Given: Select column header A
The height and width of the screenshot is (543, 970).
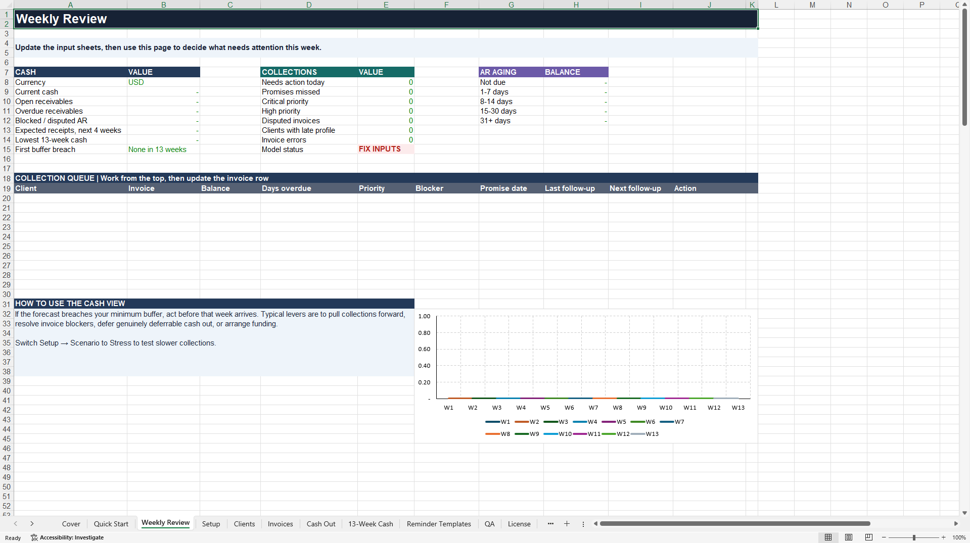Looking at the screenshot, I should (x=70, y=5).
